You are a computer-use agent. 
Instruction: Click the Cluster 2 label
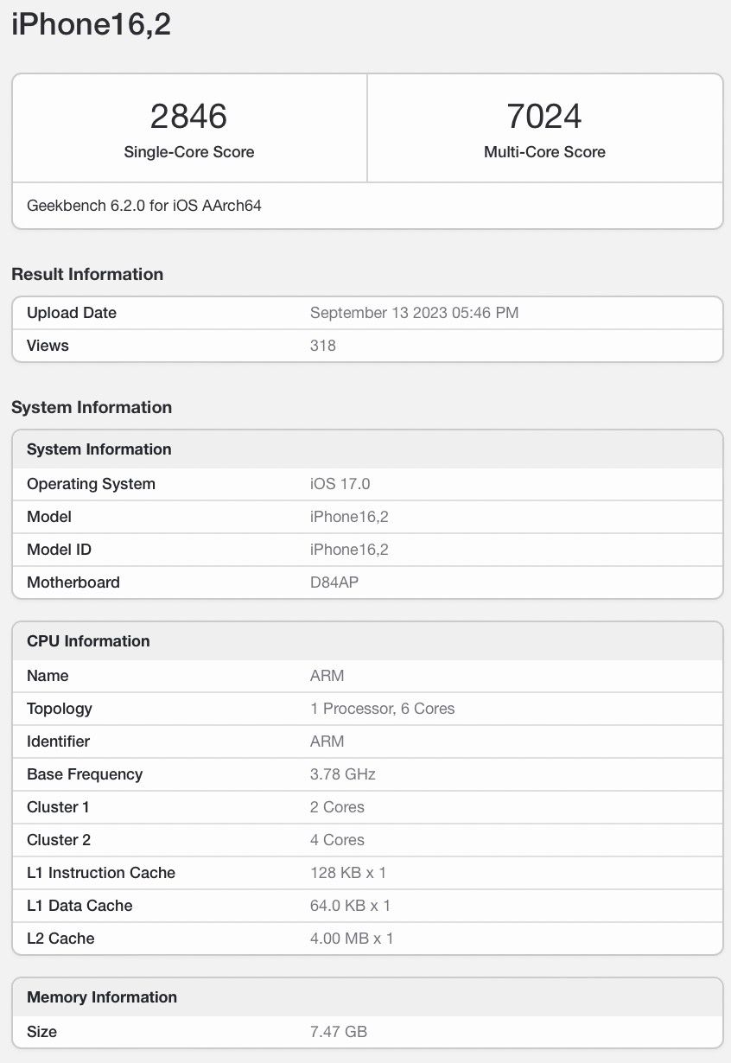pyautogui.click(x=59, y=840)
